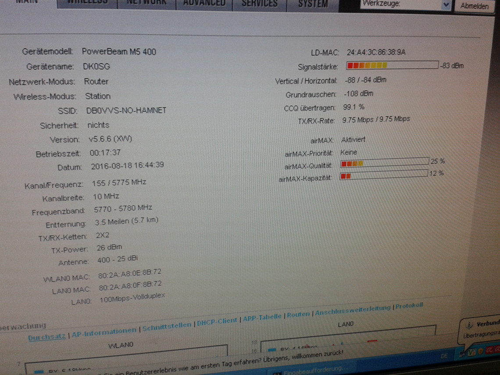The image size is (500, 375).
Task: Select the airMAX quality value '25 %'
Action: tap(438, 161)
